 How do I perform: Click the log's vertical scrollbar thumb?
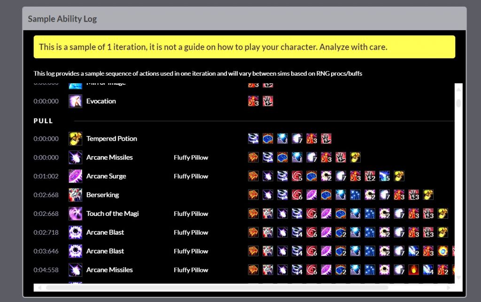pos(459,103)
